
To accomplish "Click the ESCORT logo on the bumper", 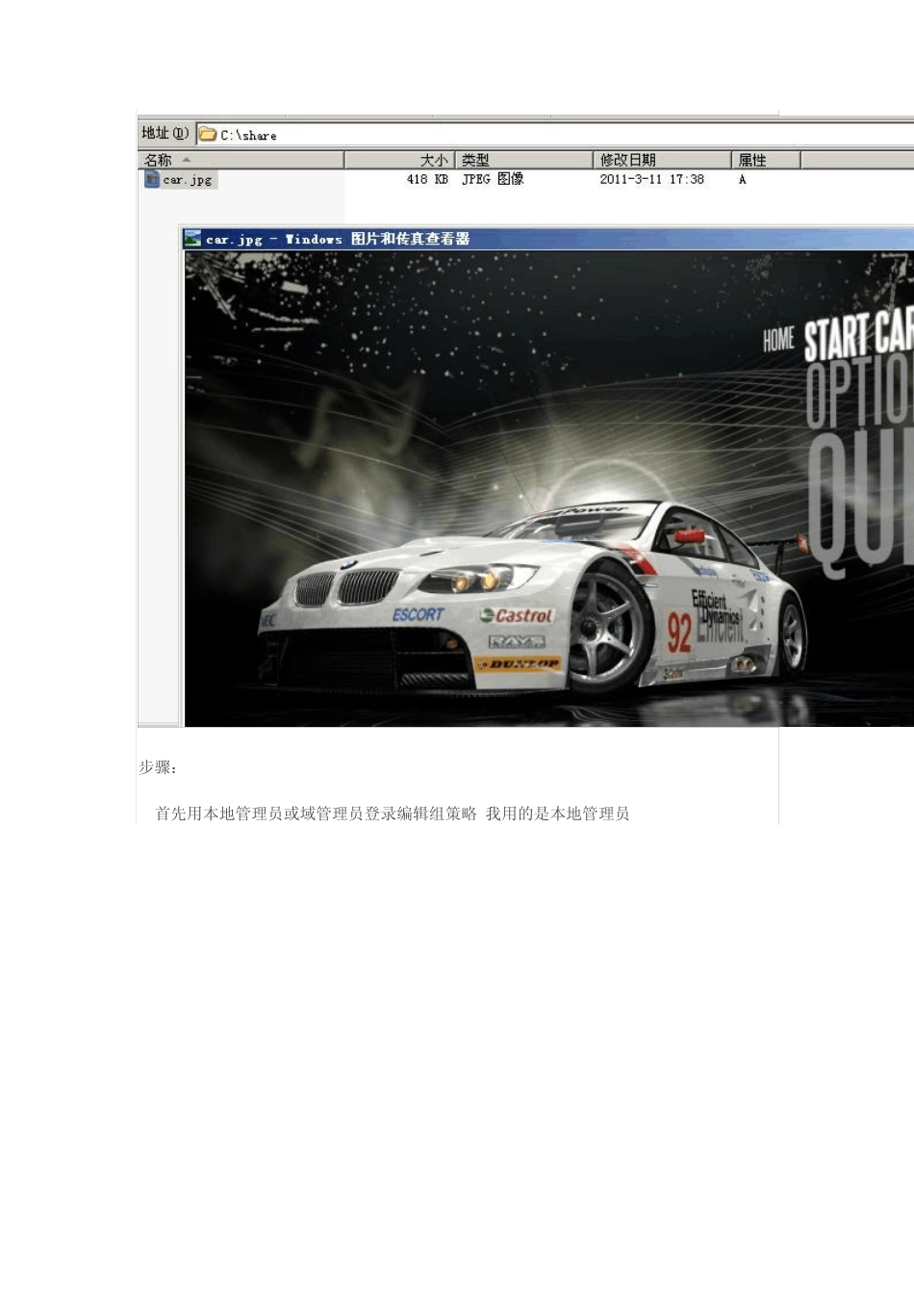I will [418, 614].
